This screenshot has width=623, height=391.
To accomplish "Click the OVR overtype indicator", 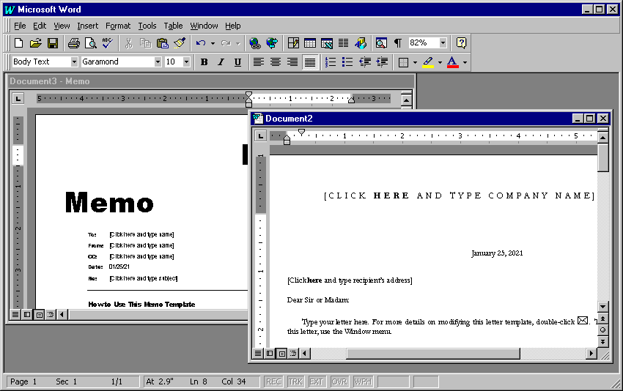I will point(339,382).
